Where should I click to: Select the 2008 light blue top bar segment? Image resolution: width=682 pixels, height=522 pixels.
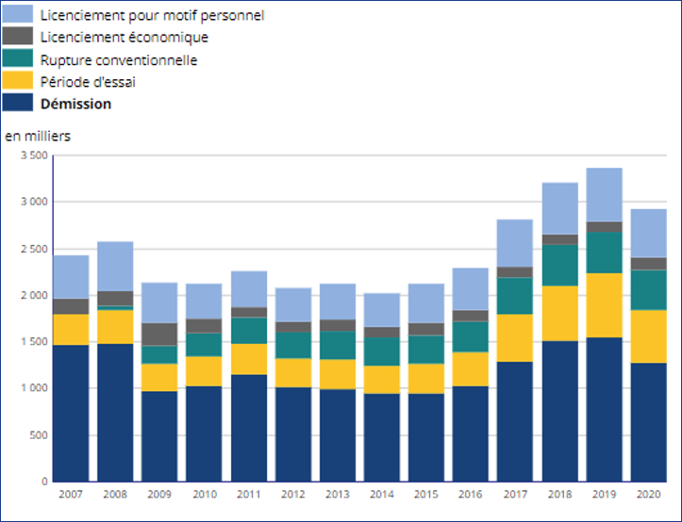click(x=115, y=267)
